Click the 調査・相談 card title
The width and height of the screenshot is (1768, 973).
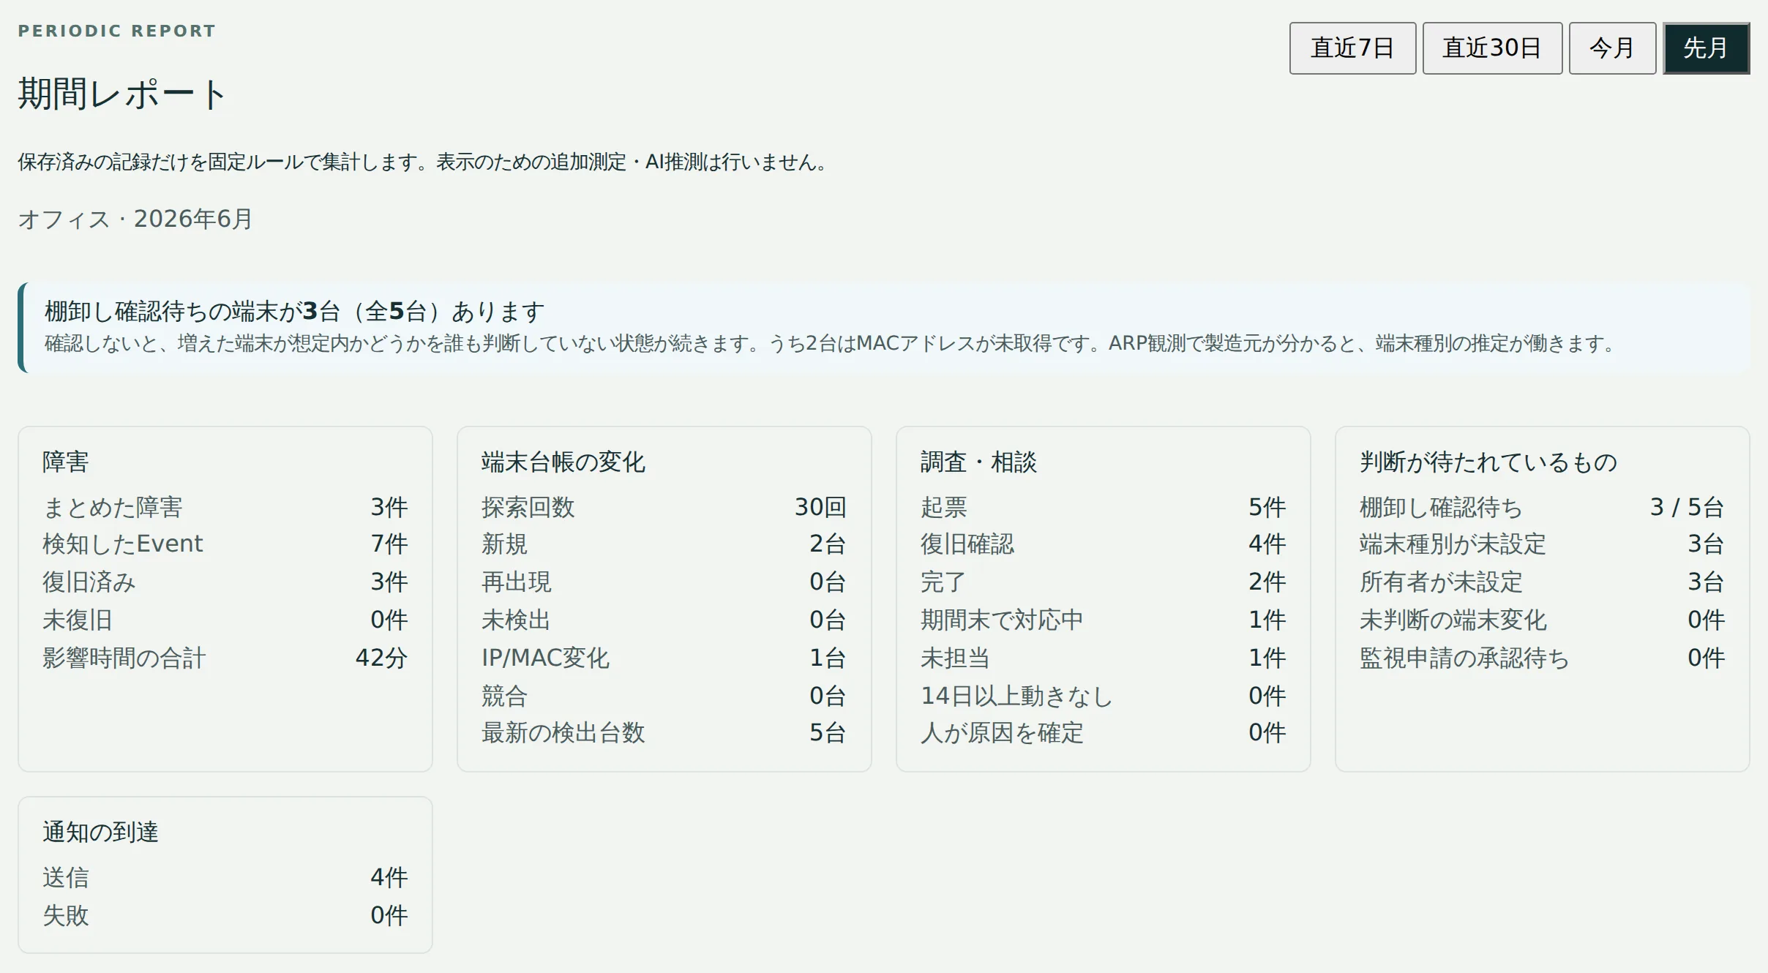[979, 462]
